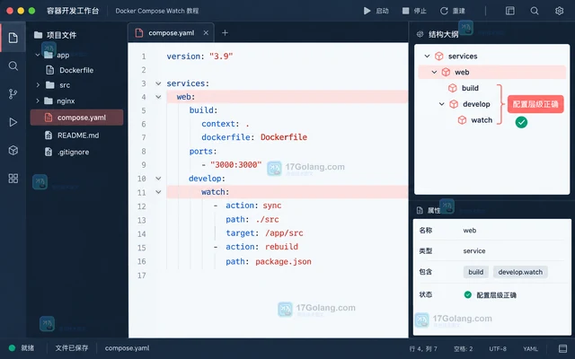Click the Docker Compose Watch 教程 title

(x=157, y=11)
